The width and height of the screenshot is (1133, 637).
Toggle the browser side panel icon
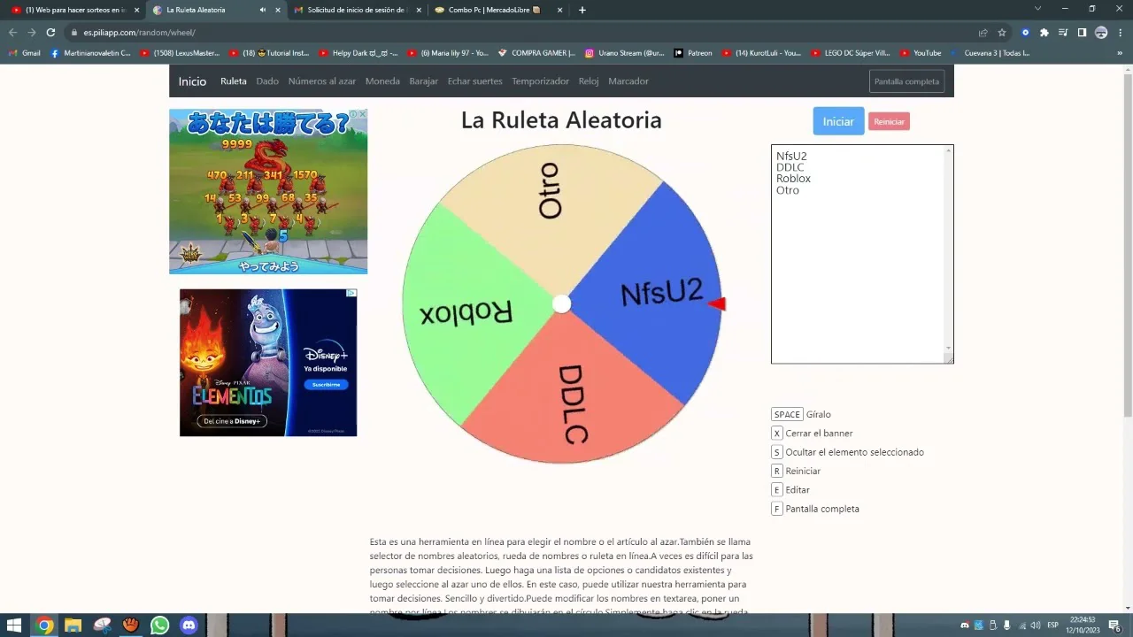tap(1082, 33)
